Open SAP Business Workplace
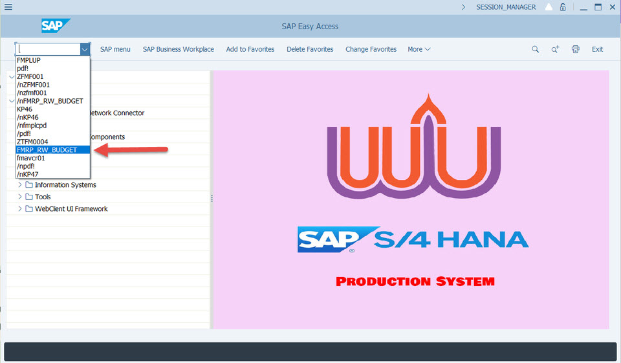Screen dimensions: 621x363 (179, 49)
